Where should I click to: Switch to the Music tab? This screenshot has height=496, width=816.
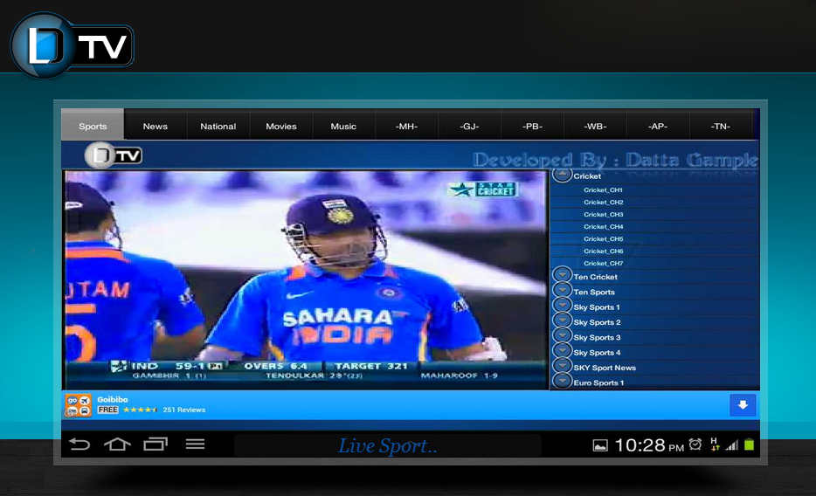click(x=343, y=126)
